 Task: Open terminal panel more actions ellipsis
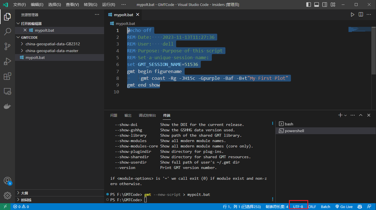[353, 115]
